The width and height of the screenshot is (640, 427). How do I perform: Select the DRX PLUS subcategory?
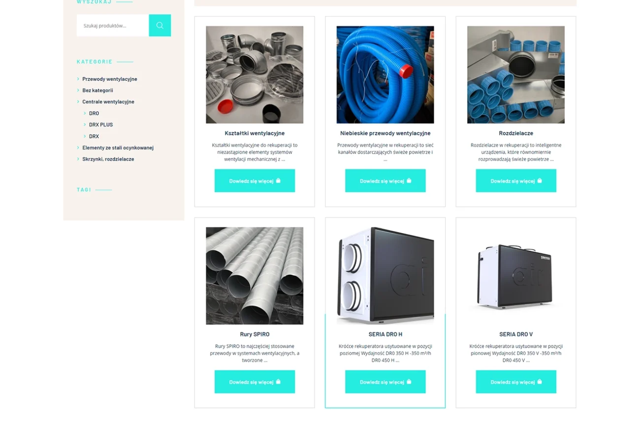[x=101, y=125]
